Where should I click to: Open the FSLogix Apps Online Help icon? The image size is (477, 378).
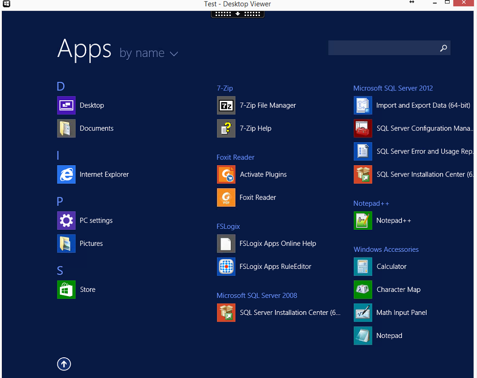coord(226,243)
